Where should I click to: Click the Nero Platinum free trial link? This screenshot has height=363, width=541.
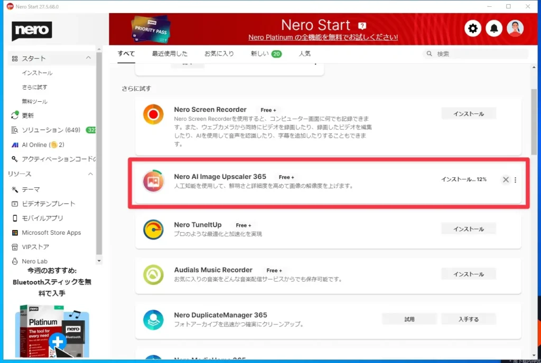click(323, 38)
